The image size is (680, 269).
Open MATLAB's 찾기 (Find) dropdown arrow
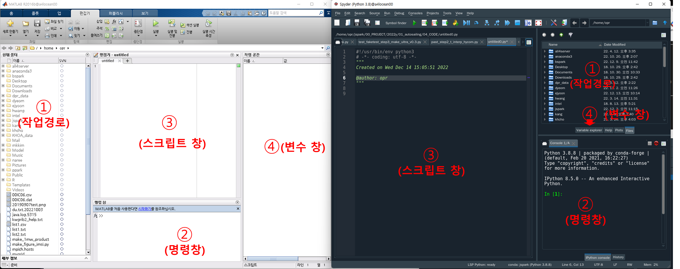pyautogui.click(x=84, y=36)
